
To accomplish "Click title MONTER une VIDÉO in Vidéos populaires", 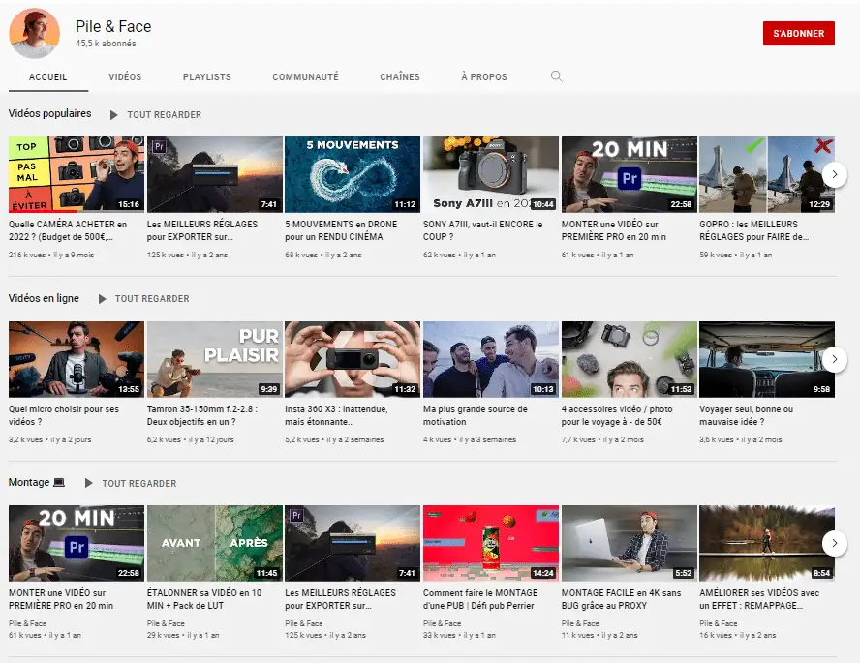I will 613,230.
